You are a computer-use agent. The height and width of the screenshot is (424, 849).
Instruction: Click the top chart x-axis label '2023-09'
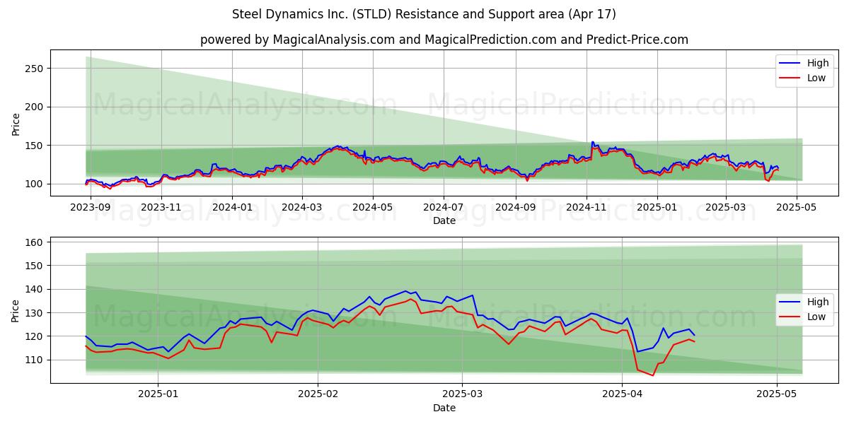(x=89, y=207)
